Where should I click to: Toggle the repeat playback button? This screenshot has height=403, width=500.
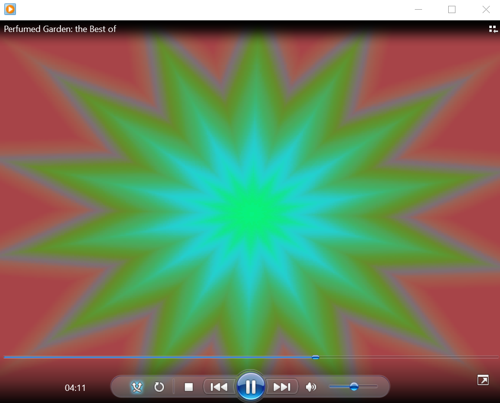tap(159, 387)
